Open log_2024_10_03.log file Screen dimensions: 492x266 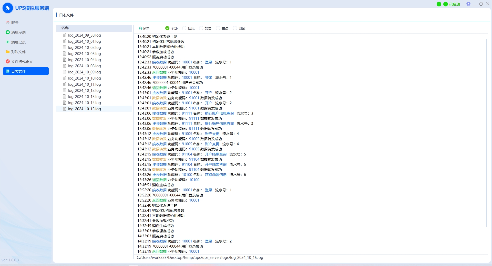pyautogui.click(x=94, y=54)
